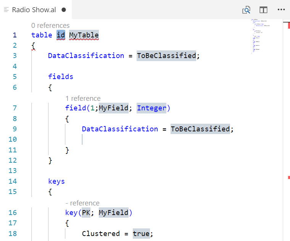Click the opening brace on line 15
This screenshot has height=241, width=290.
(50, 192)
